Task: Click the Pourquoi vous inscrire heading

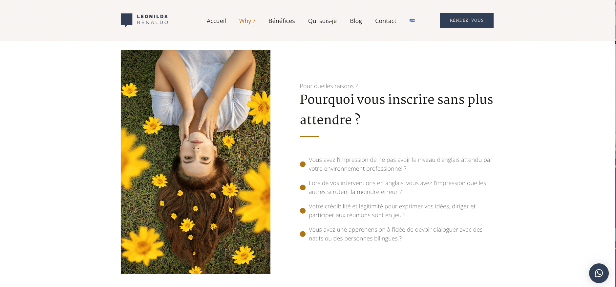Action: click(x=396, y=109)
